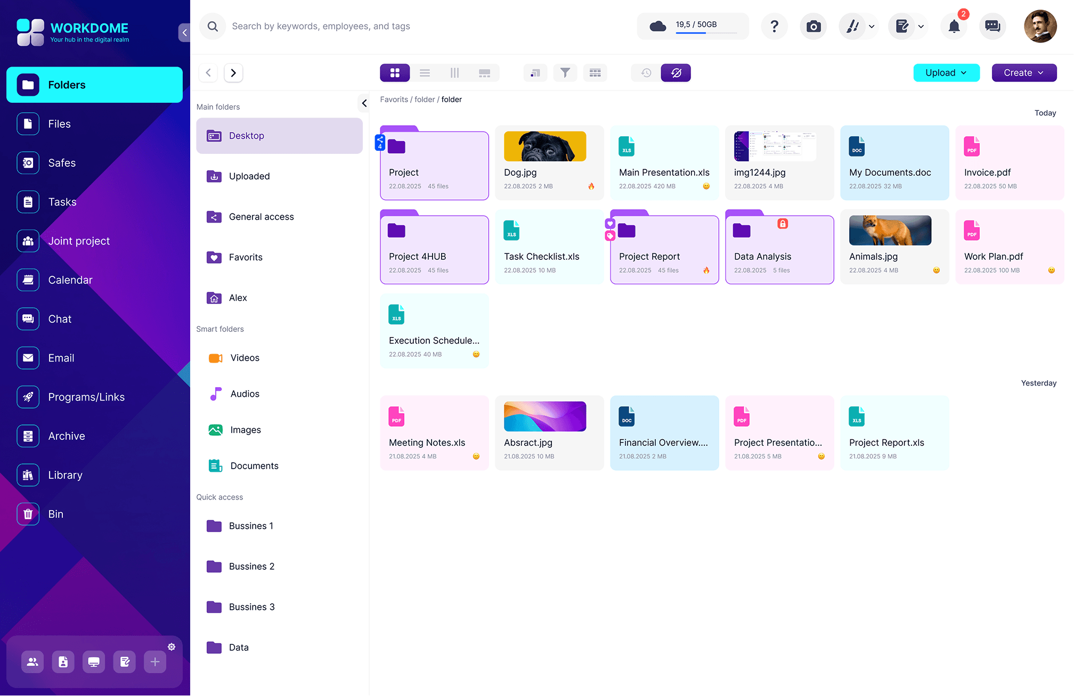Viewport: 1074px width, 696px height.
Task: Click the help question mark icon
Action: [774, 26]
